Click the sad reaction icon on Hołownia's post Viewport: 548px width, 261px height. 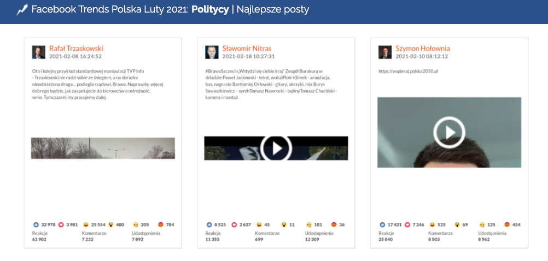coord(482,224)
